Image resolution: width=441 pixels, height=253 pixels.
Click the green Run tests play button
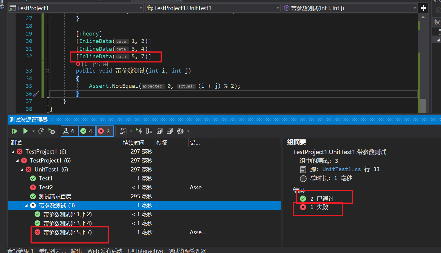point(25,131)
